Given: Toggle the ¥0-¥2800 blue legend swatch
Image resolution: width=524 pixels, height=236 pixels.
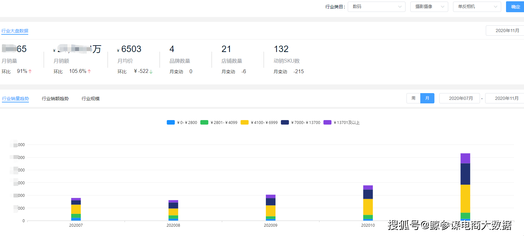Looking at the screenshot, I should point(171,122).
